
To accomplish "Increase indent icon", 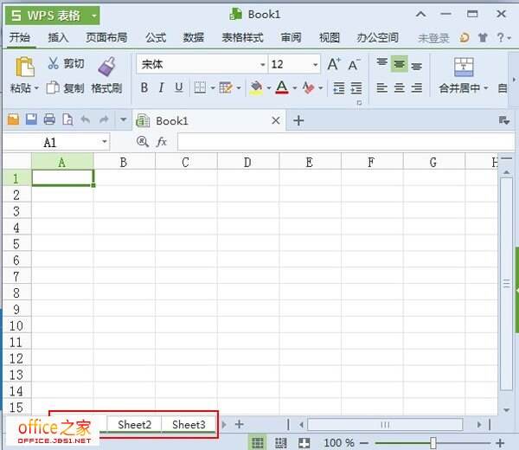I will (356, 87).
